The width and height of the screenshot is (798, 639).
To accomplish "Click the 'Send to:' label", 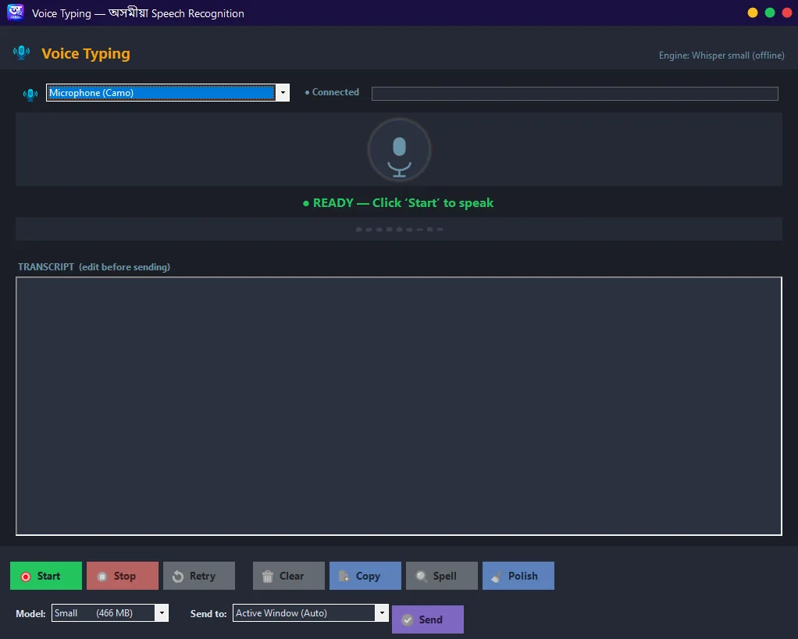I will pyautogui.click(x=208, y=613).
